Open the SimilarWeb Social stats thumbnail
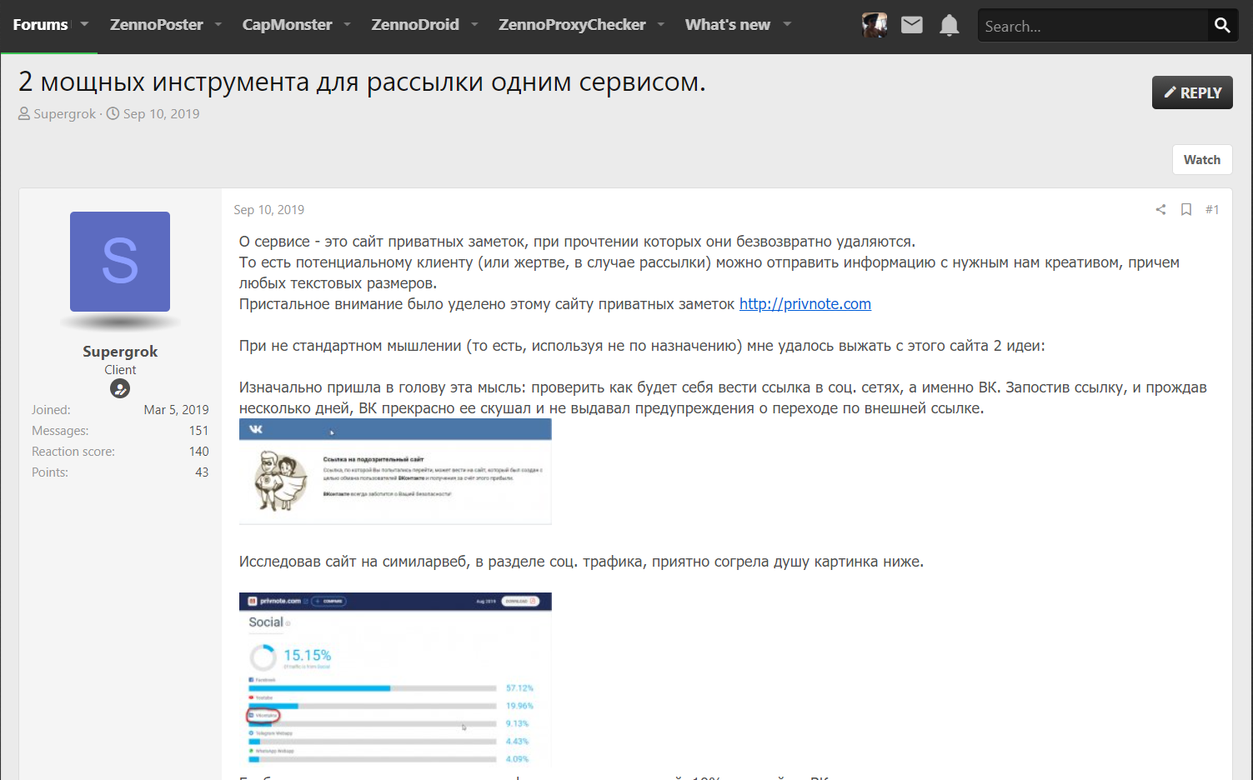The height and width of the screenshot is (780, 1253). (x=395, y=678)
